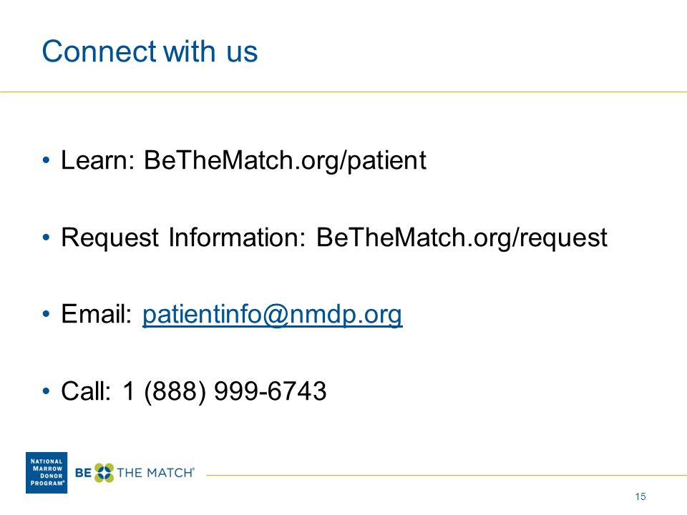687x515 pixels.
Task: Click the word BE in the logo
Action: click(83, 473)
